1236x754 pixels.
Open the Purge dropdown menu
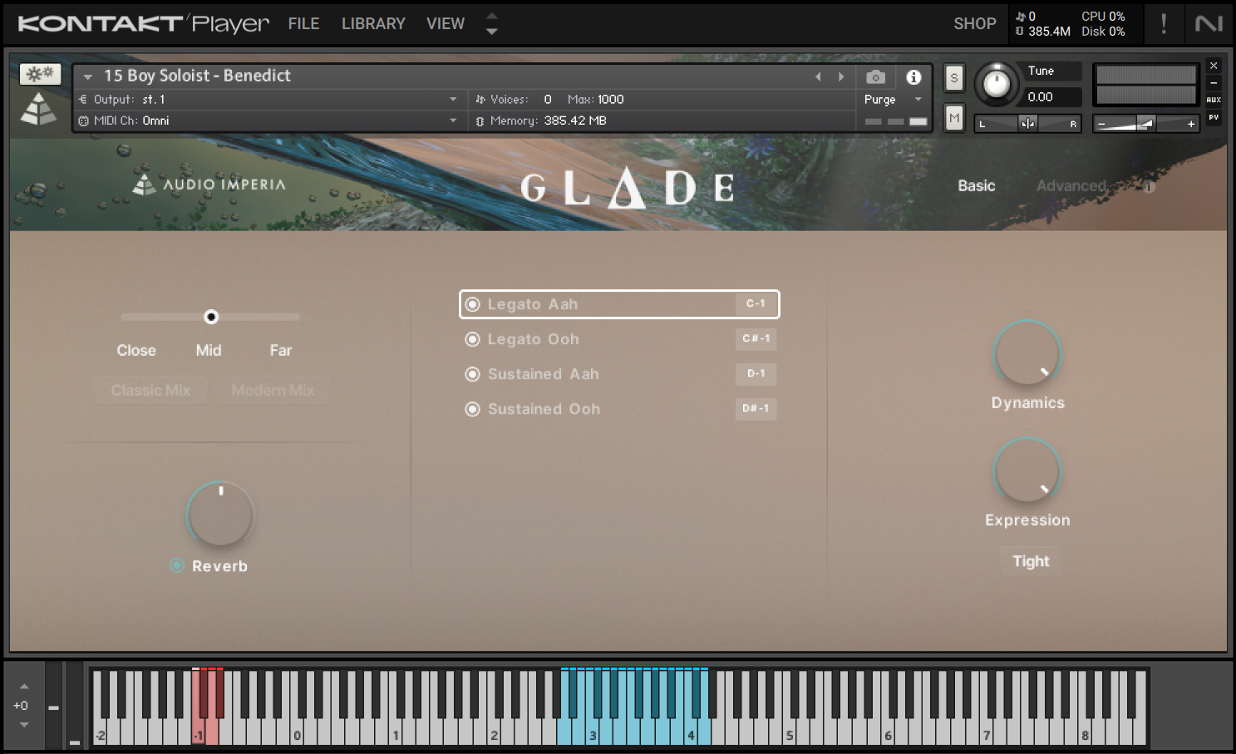[894, 100]
